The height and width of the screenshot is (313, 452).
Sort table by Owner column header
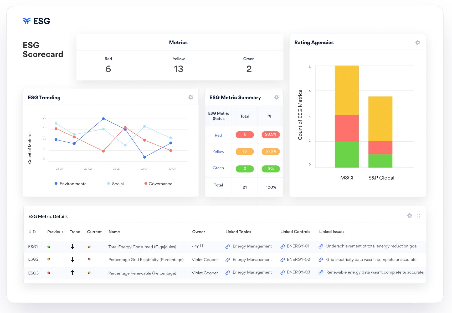tap(198, 232)
